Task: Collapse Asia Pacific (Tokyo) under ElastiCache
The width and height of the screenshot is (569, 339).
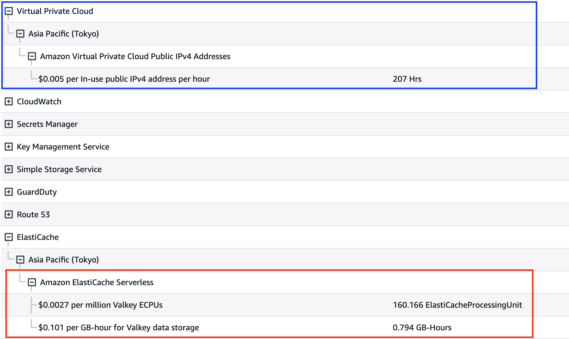Action: click(20, 260)
